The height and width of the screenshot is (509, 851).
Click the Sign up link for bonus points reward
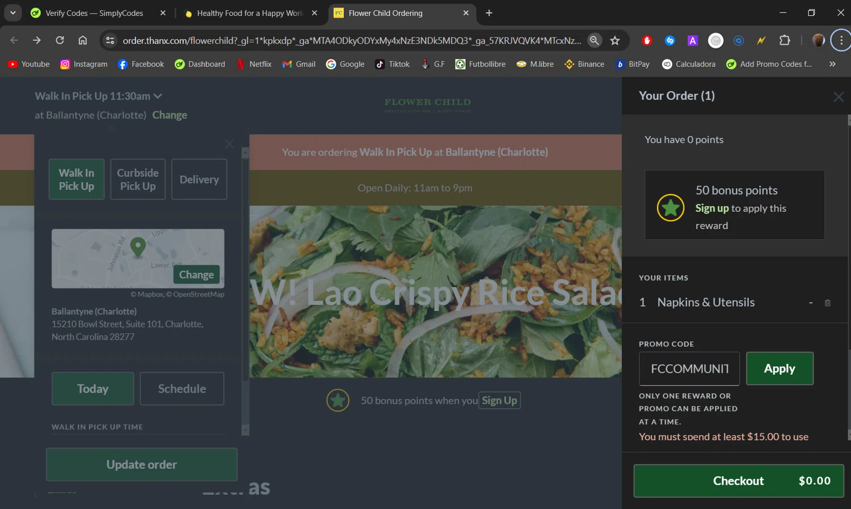pyautogui.click(x=712, y=208)
